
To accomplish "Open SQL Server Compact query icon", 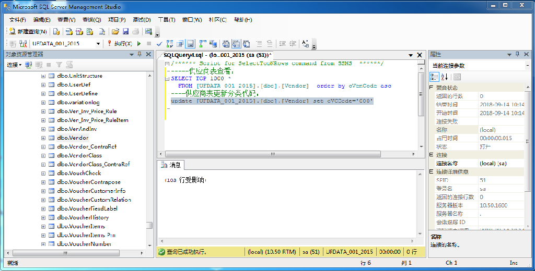I will [102, 32].
